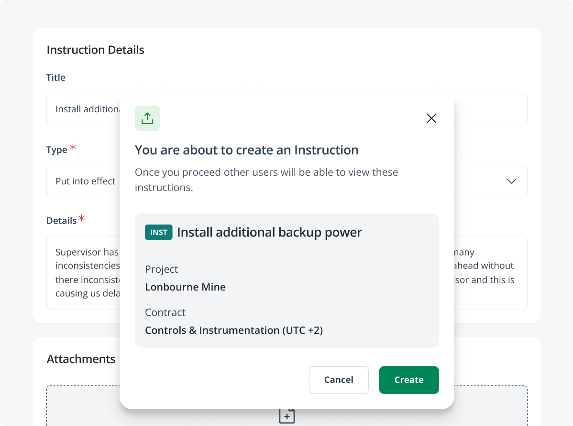Screen dimensions: 573x426
Task: Click the Install additional backup power title
Action: click(269, 232)
